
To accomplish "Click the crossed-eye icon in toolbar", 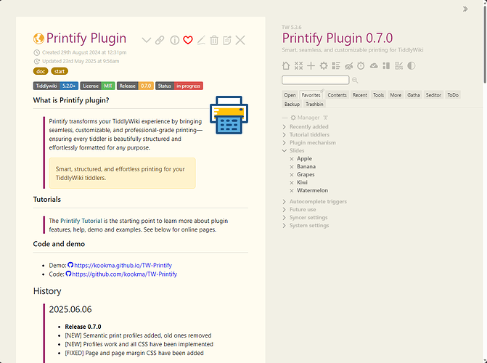I will [349, 65].
